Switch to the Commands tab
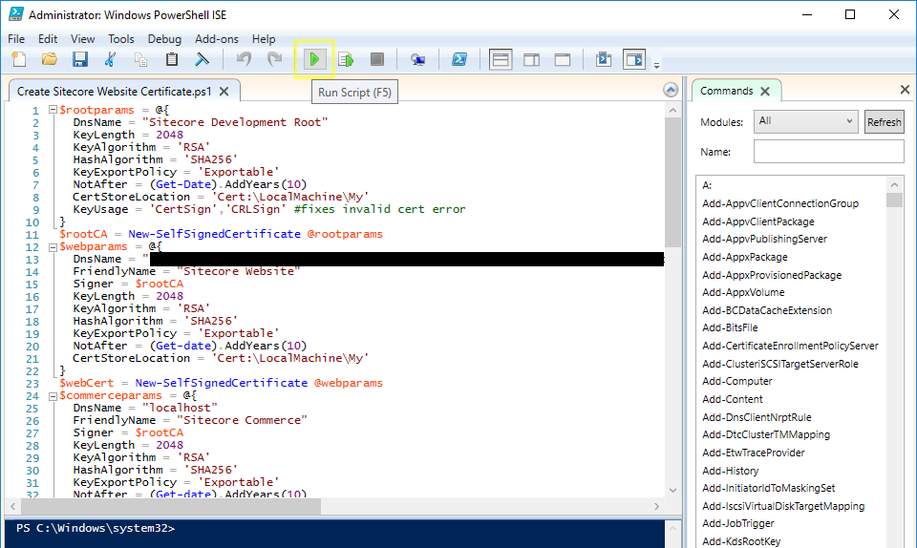This screenshot has width=917, height=548. click(x=726, y=91)
